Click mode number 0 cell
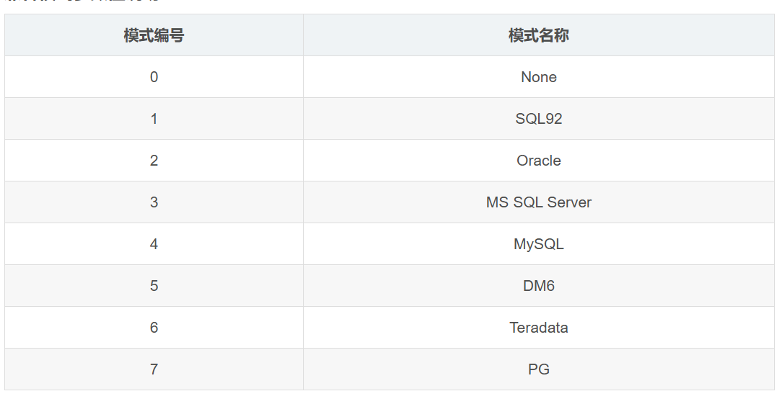This screenshot has height=404, width=782. pyautogui.click(x=154, y=77)
